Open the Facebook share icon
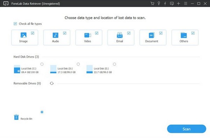Viewport: 210px width, 138px height. (165, 4)
